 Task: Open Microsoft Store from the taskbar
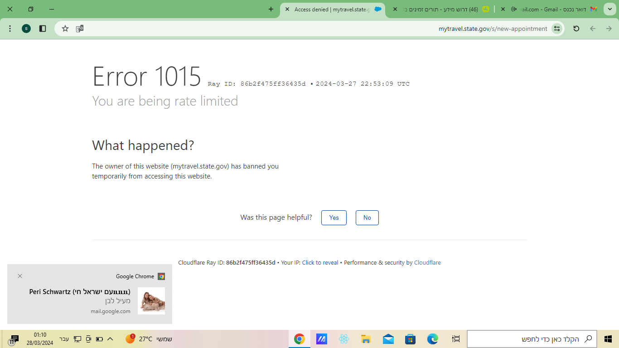(x=411, y=339)
